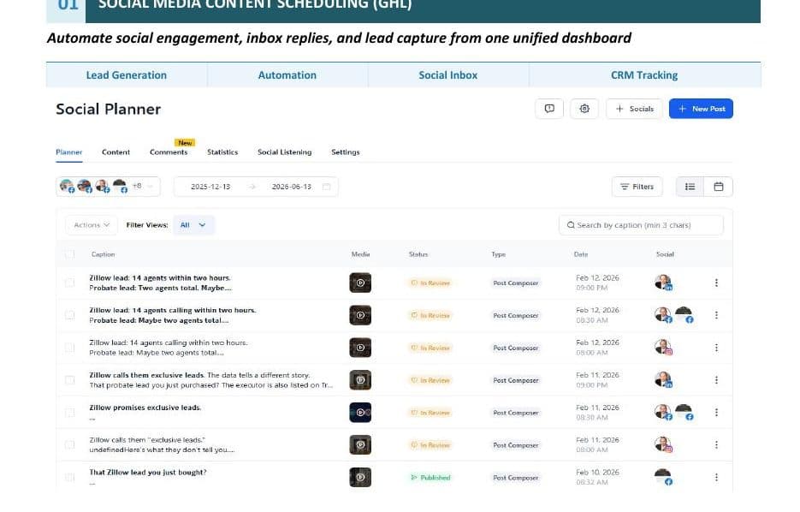Click 'In Review' badge on Feb 12 09:00 PM row
This screenshot has height=512, width=800.
pos(430,283)
